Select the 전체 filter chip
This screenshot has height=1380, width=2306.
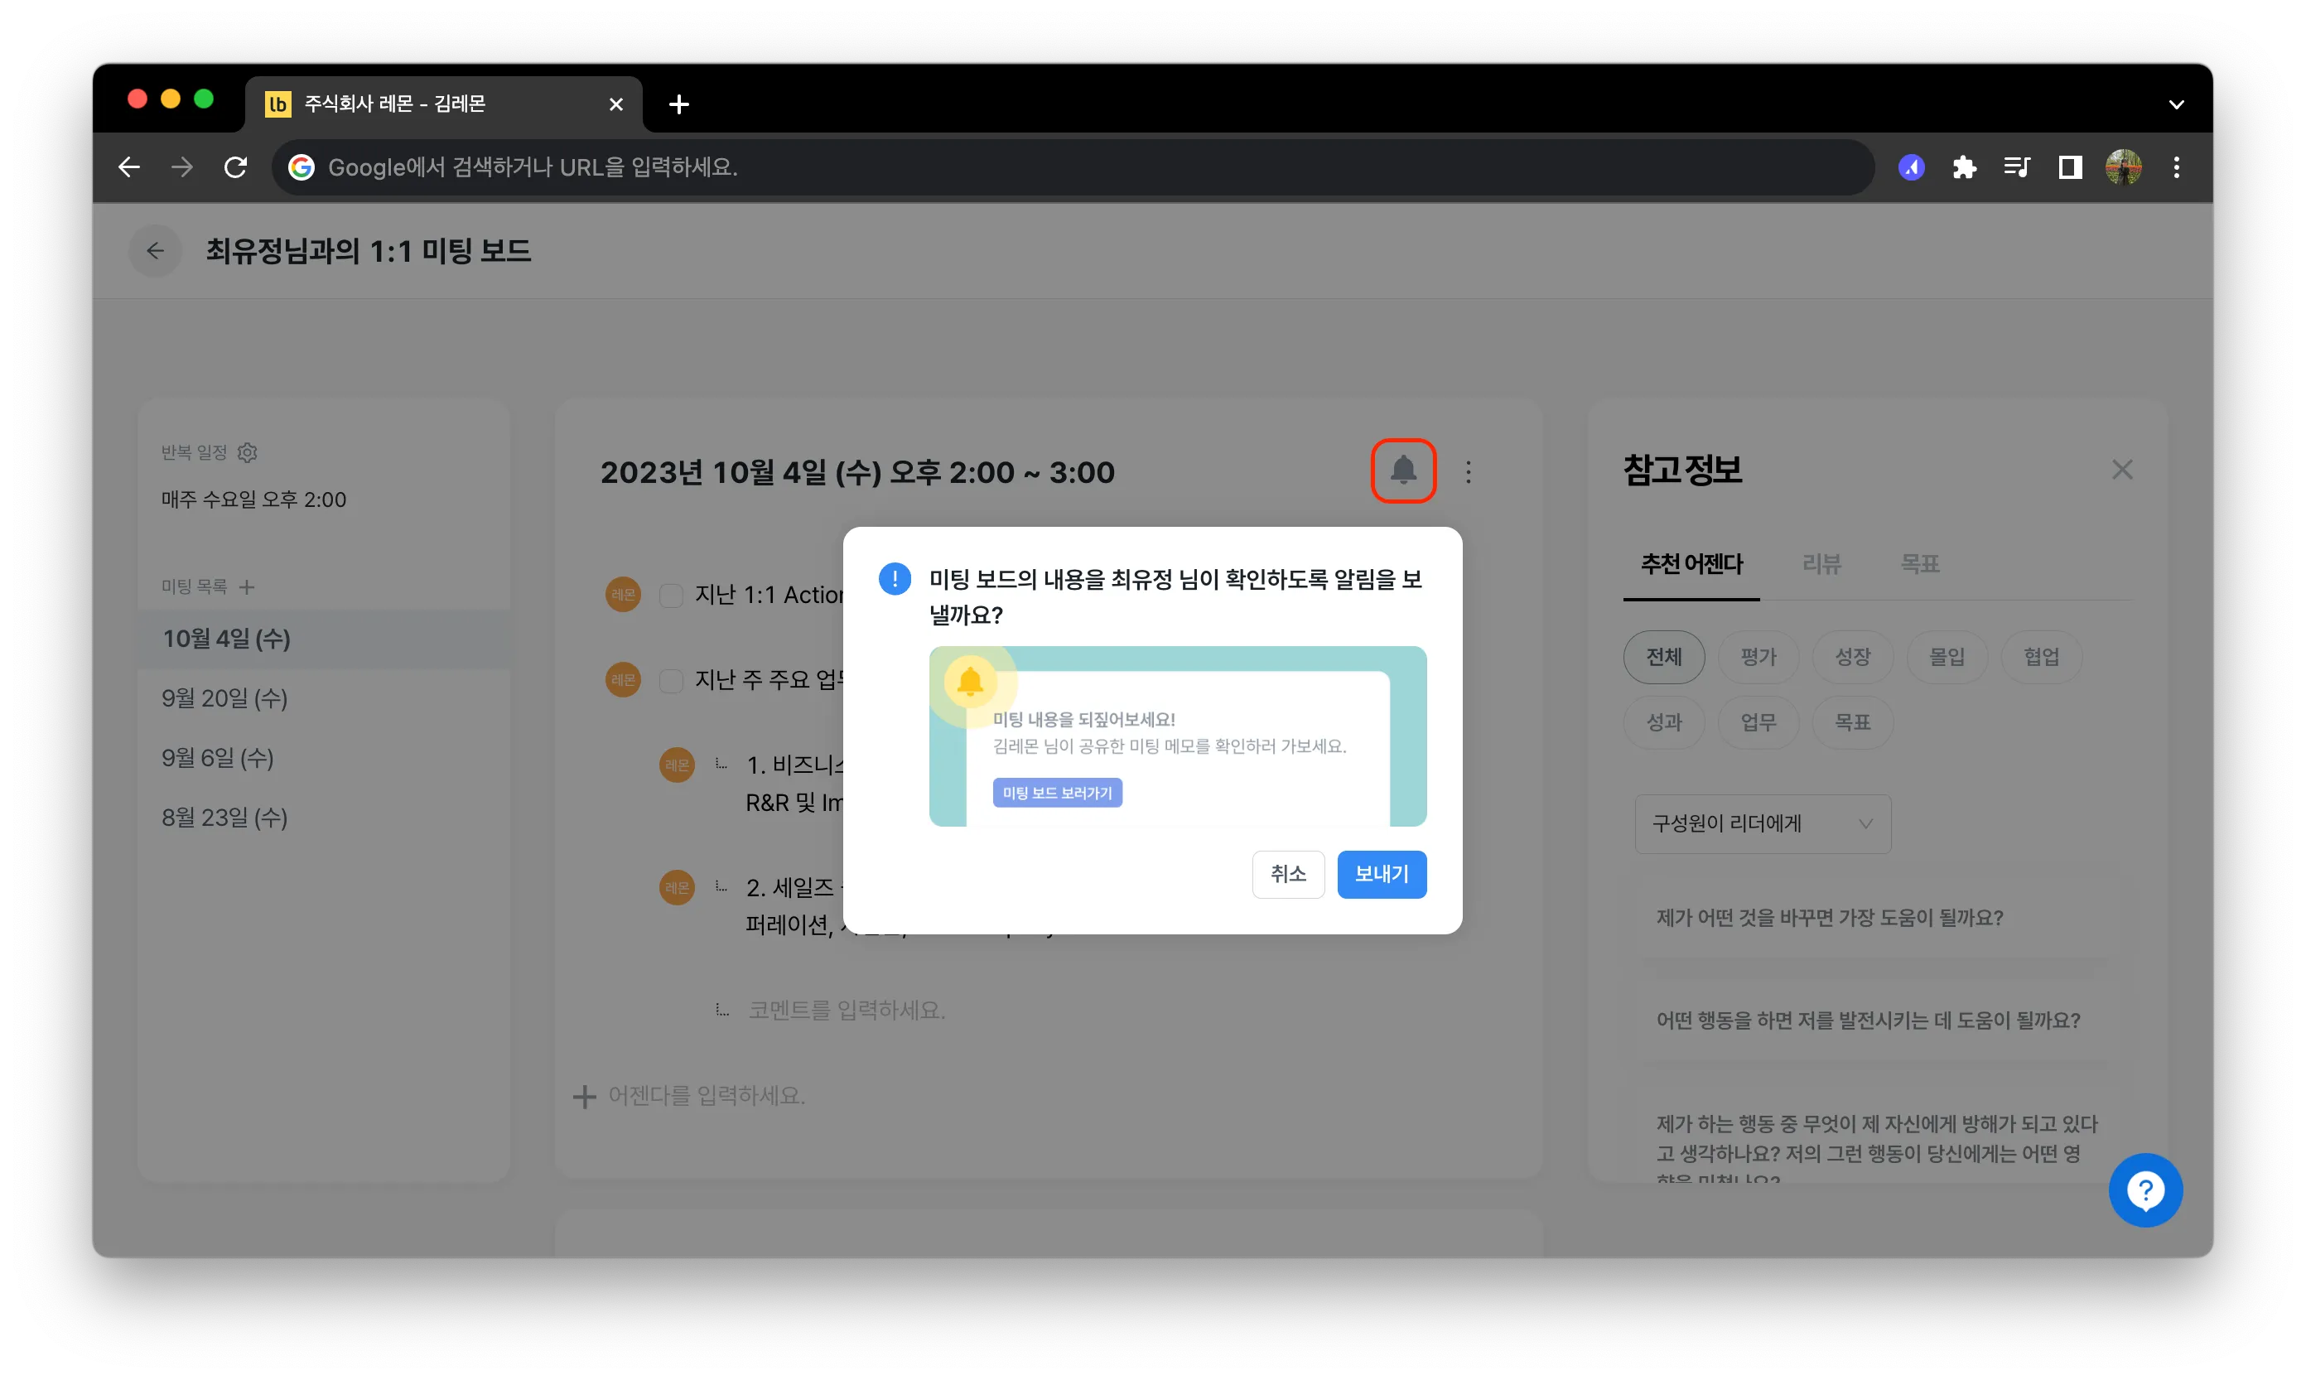coord(1663,657)
